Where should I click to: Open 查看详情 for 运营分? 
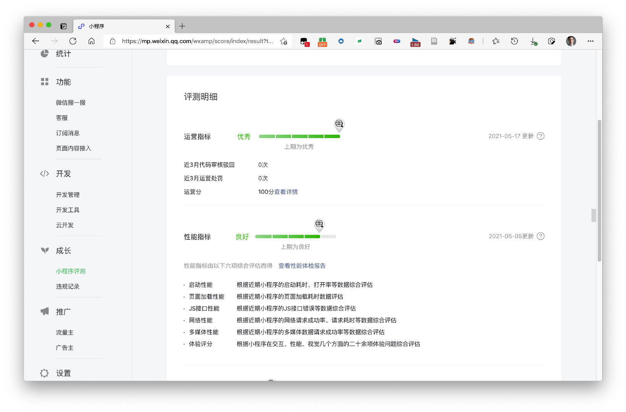(286, 192)
